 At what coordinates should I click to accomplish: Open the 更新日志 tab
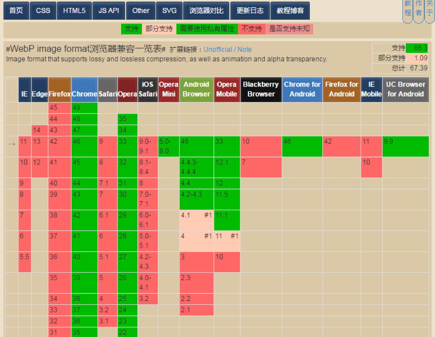tap(250, 11)
